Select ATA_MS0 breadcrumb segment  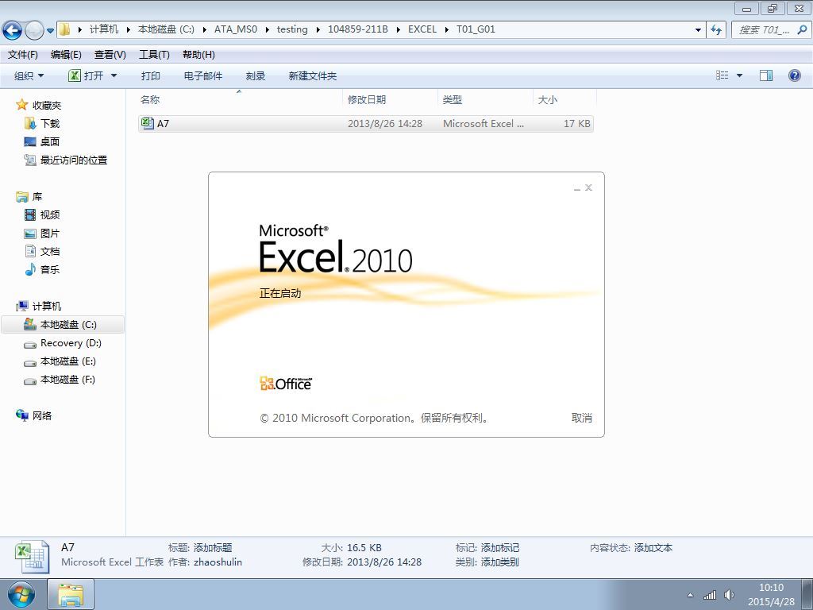[236, 29]
